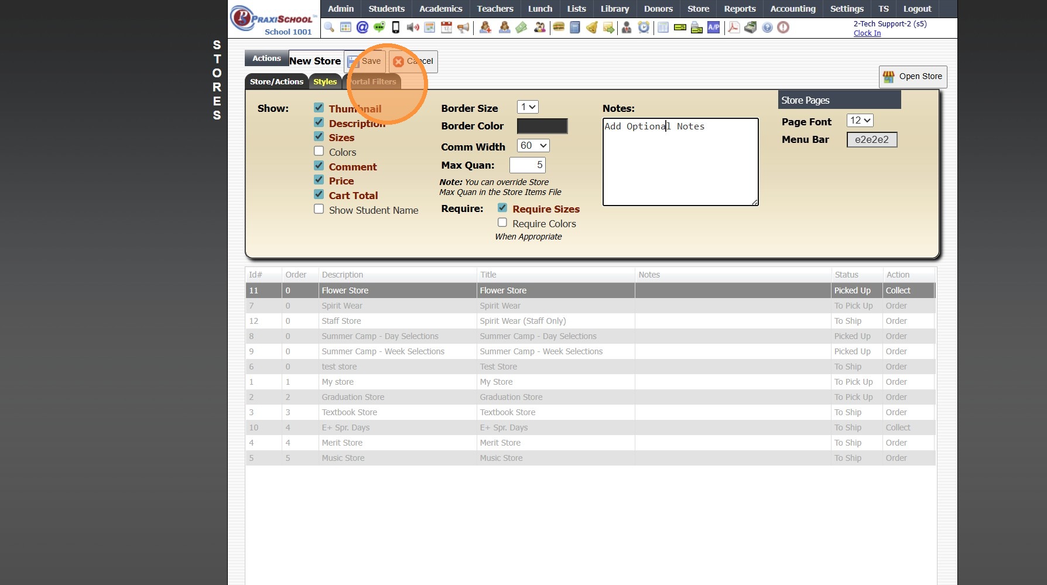1047x585 pixels.
Task: Click the add student icon with plus
Action: pyautogui.click(x=485, y=27)
